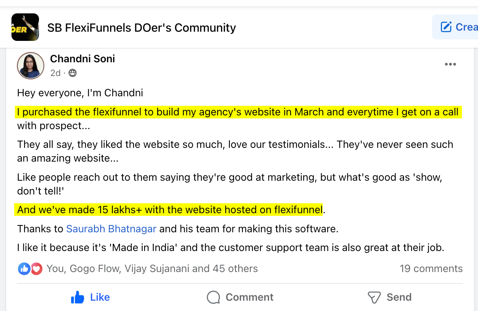The width and height of the screenshot is (478, 311).
Task: Click the 2d post timestamp
Action: pos(55,73)
